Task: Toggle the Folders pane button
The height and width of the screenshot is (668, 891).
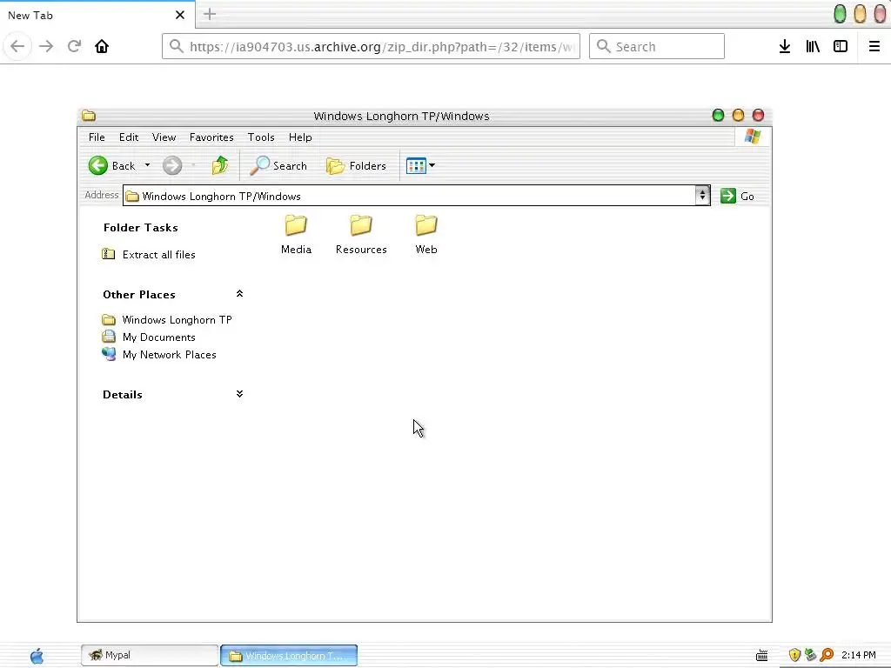Action: click(x=356, y=166)
